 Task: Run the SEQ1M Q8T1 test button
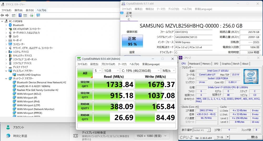point(85,84)
